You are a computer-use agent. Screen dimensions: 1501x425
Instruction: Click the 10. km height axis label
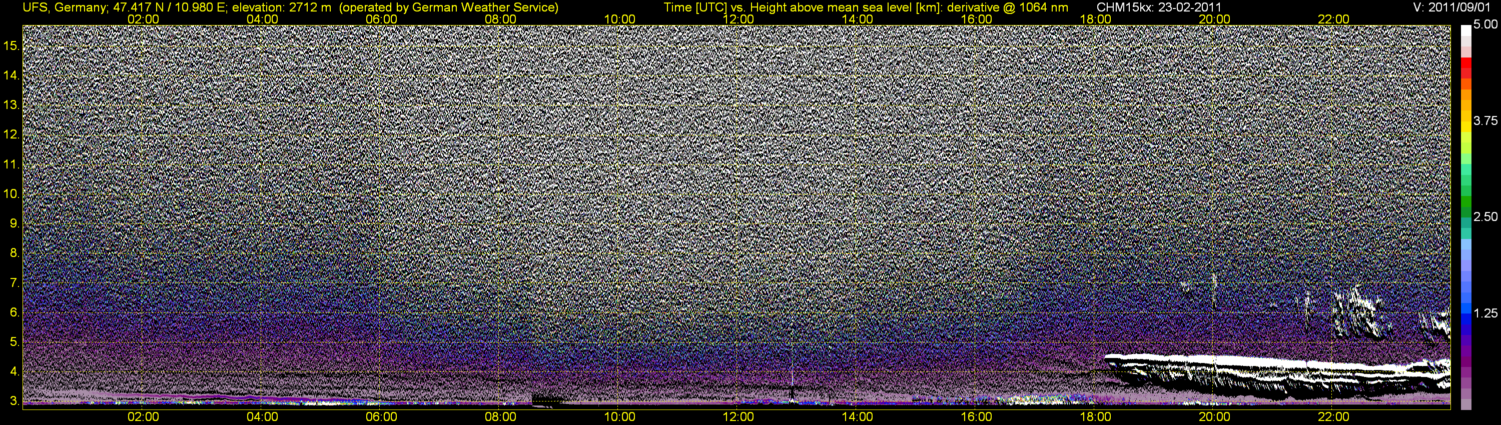coord(12,194)
